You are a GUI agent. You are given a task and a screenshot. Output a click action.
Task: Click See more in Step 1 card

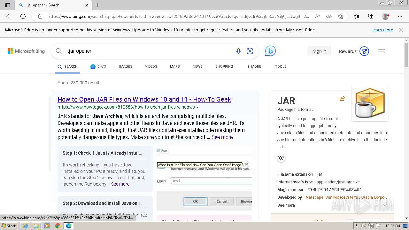click(120, 184)
